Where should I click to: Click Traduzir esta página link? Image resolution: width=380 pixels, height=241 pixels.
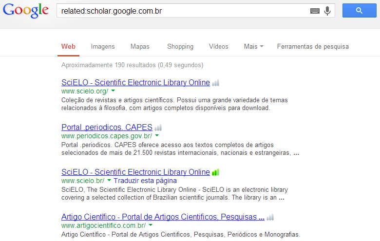point(145,181)
